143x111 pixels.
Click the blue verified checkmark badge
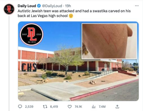pyautogui.click(x=39, y=6)
